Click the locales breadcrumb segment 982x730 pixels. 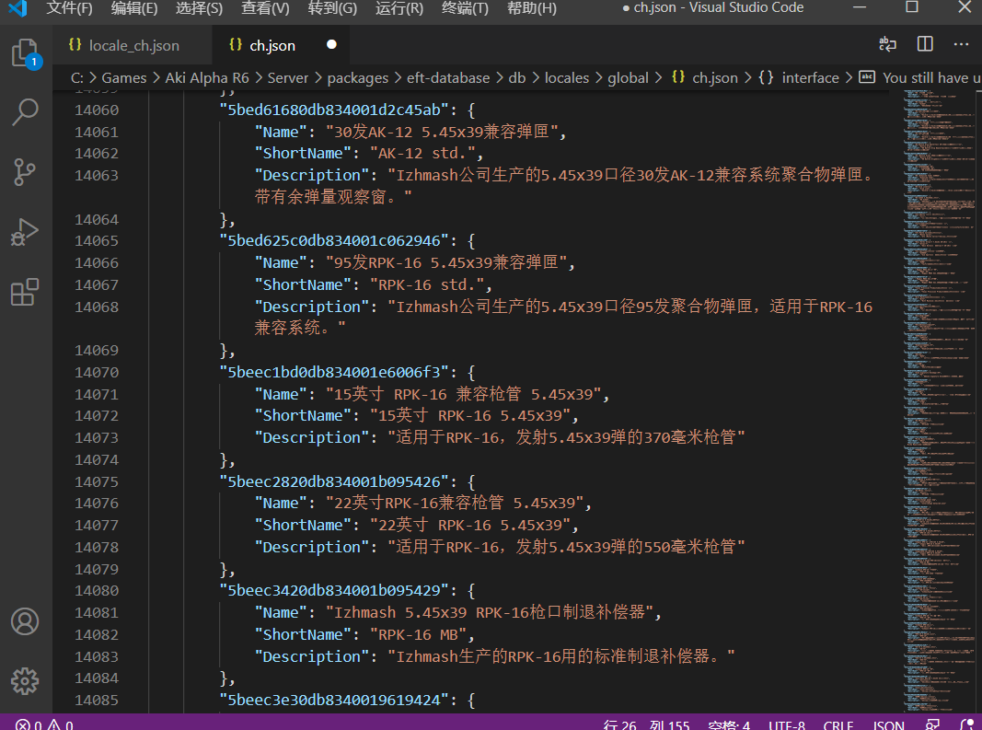(567, 77)
